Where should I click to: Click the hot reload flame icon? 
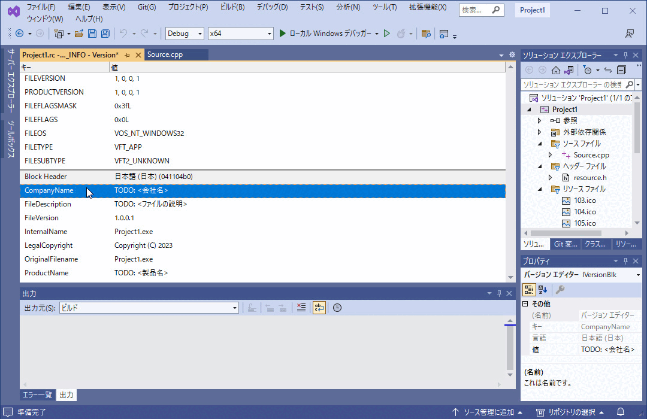coord(401,34)
